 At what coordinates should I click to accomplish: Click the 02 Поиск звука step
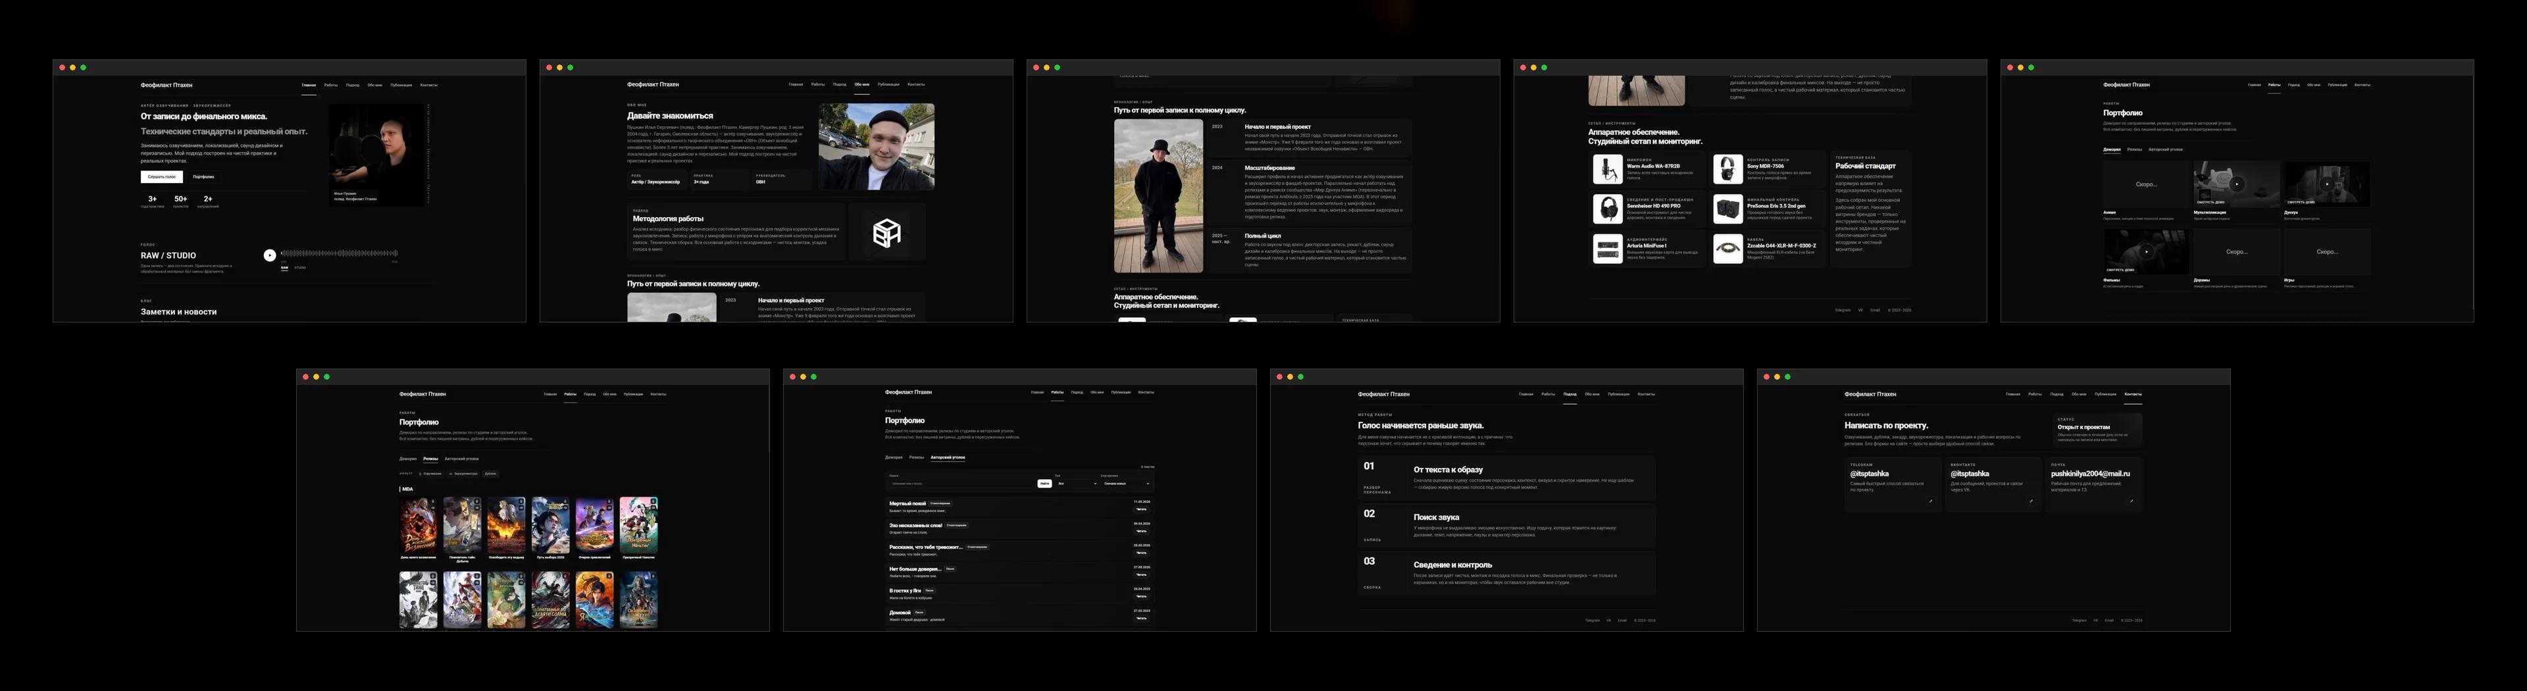pyautogui.click(x=1506, y=525)
